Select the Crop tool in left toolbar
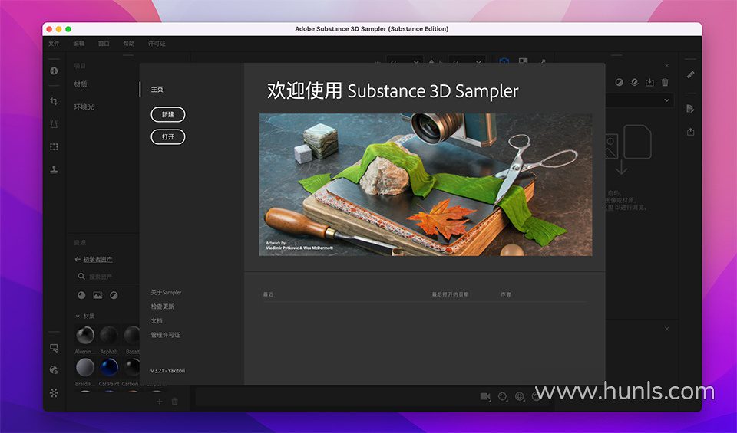737x433 pixels. 54,101
